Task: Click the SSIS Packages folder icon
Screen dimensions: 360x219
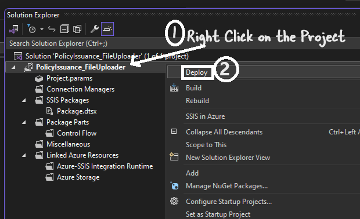Action: [x=39, y=100]
